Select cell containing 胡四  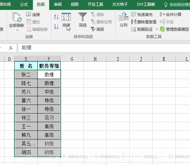coord(26,152)
